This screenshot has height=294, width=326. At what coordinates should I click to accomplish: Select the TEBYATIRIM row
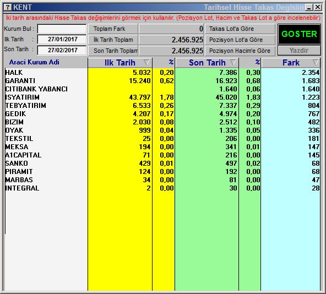coord(162,106)
